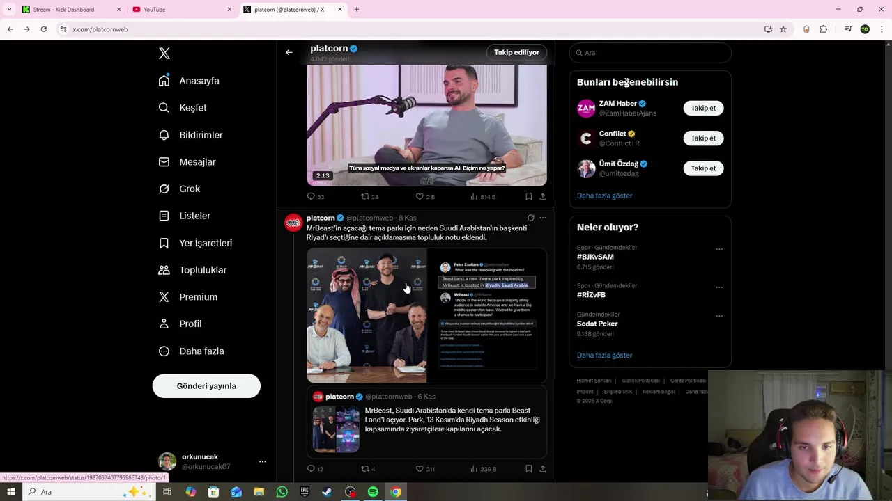The width and height of the screenshot is (892, 501).
Task: Like the MrBeast post with 311 likes
Action: tap(425, 469)
